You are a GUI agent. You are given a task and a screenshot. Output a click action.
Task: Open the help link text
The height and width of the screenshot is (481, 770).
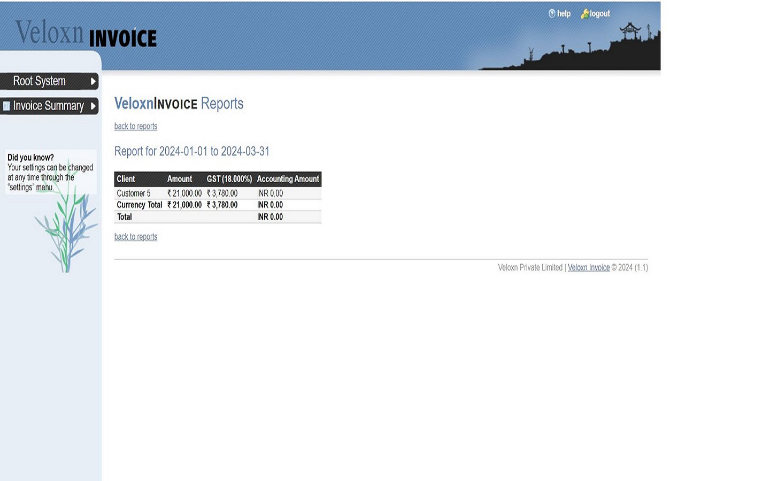[x=564, y=14]
